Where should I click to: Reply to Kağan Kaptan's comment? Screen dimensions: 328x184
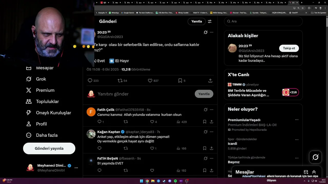click(99, 148)
